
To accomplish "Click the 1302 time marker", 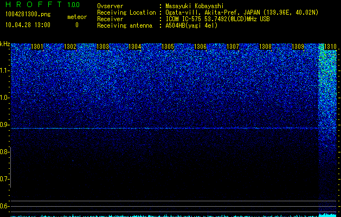I will click(x=70, y=47).
